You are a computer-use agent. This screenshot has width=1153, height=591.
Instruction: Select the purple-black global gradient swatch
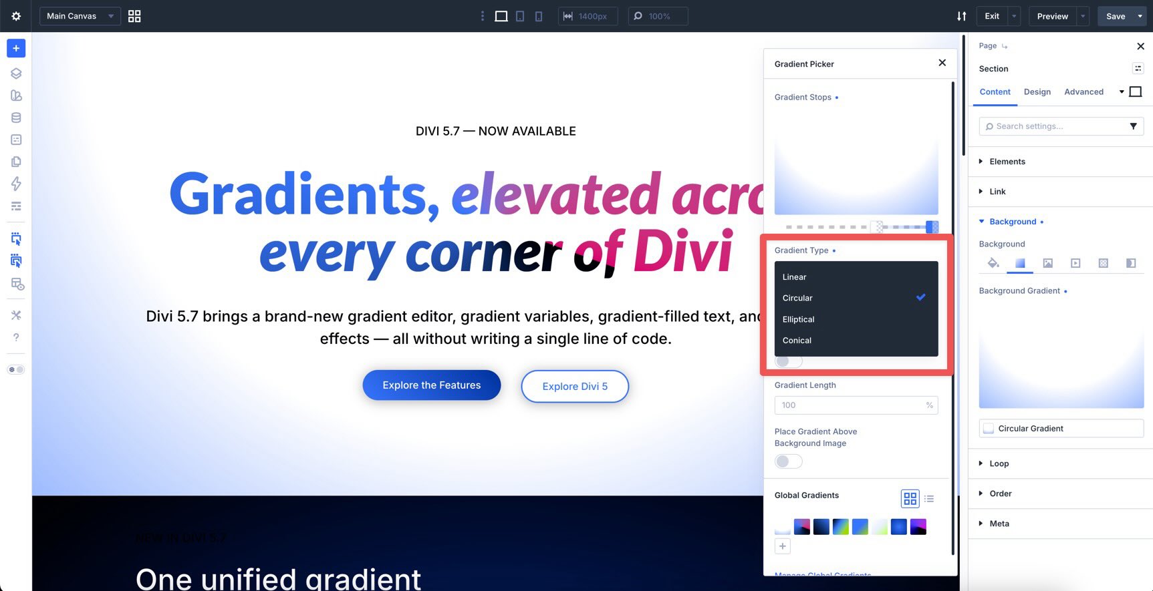(x=918, y=527)
